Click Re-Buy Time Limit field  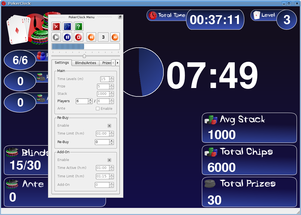click(x=102, y=134)
